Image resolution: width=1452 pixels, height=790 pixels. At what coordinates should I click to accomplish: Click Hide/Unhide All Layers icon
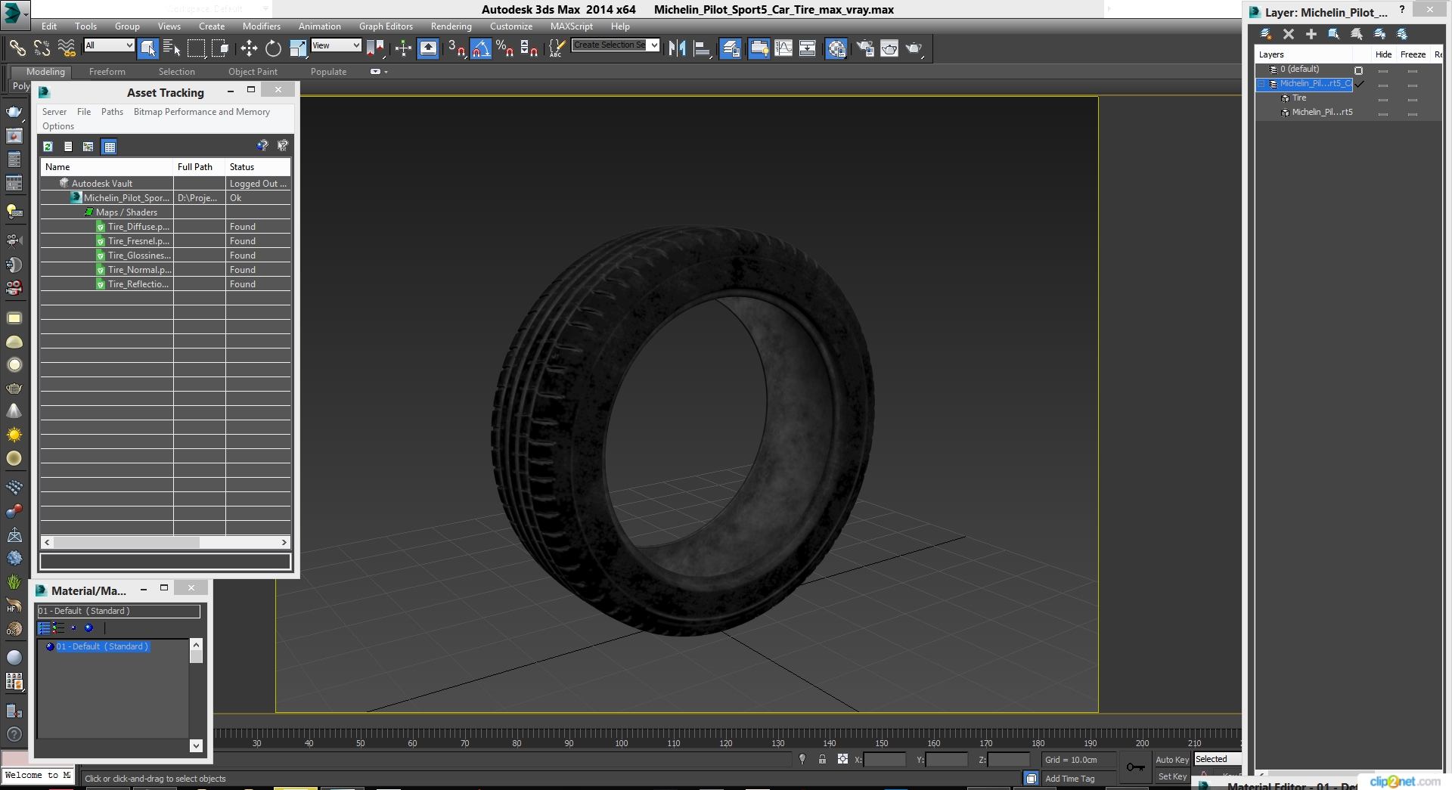[x=1379, y=34]
